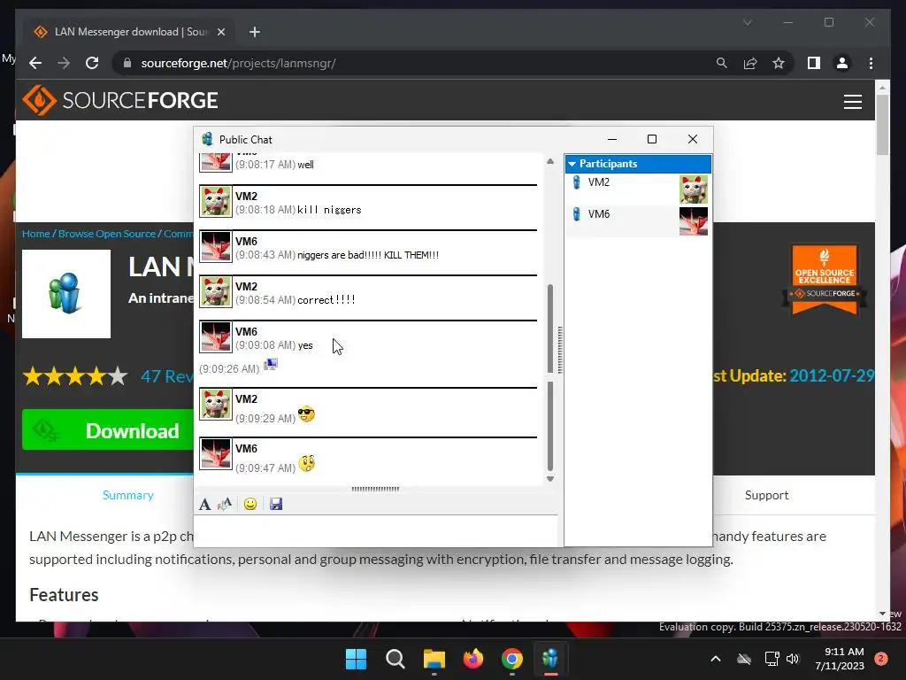Open Chrome side panel
Viewport: 906px width, 680px height.
pos(814,63)
